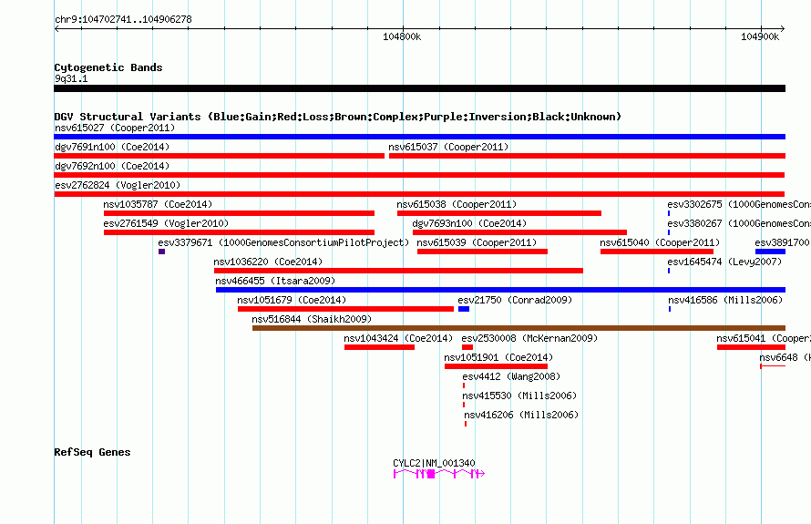Click the esv4412 (Wang2008) label
The height and width of the screenshot is (524, 811).
(x=511, y=376)
